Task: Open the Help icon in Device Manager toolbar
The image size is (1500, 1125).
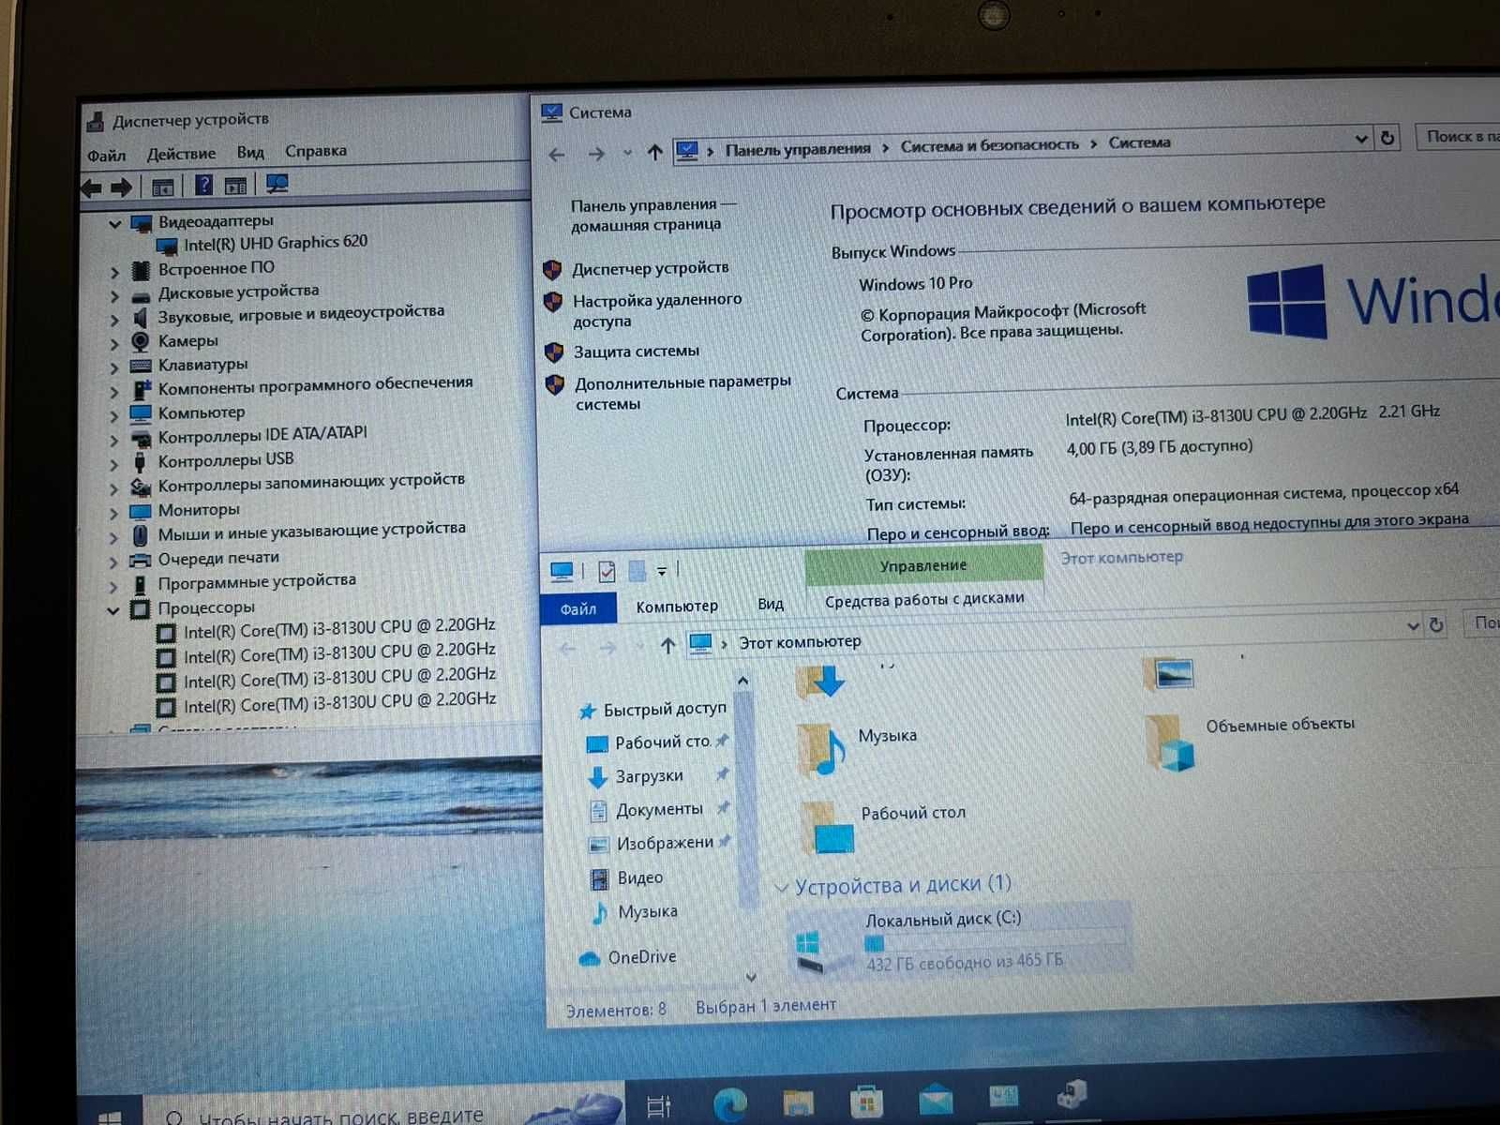Action: (203, 186)
